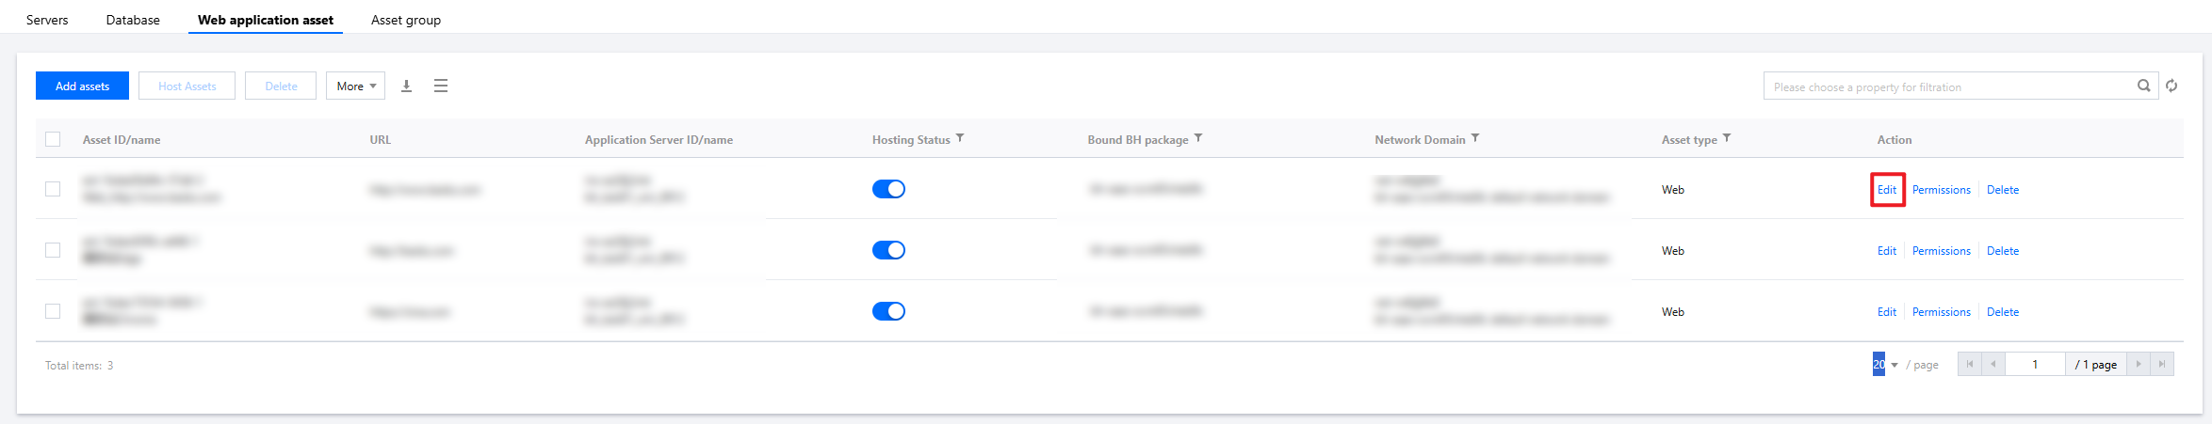2212x424 pixels.
Task: Check the second asset row checkbox
Action: click(x=53, y=250)
